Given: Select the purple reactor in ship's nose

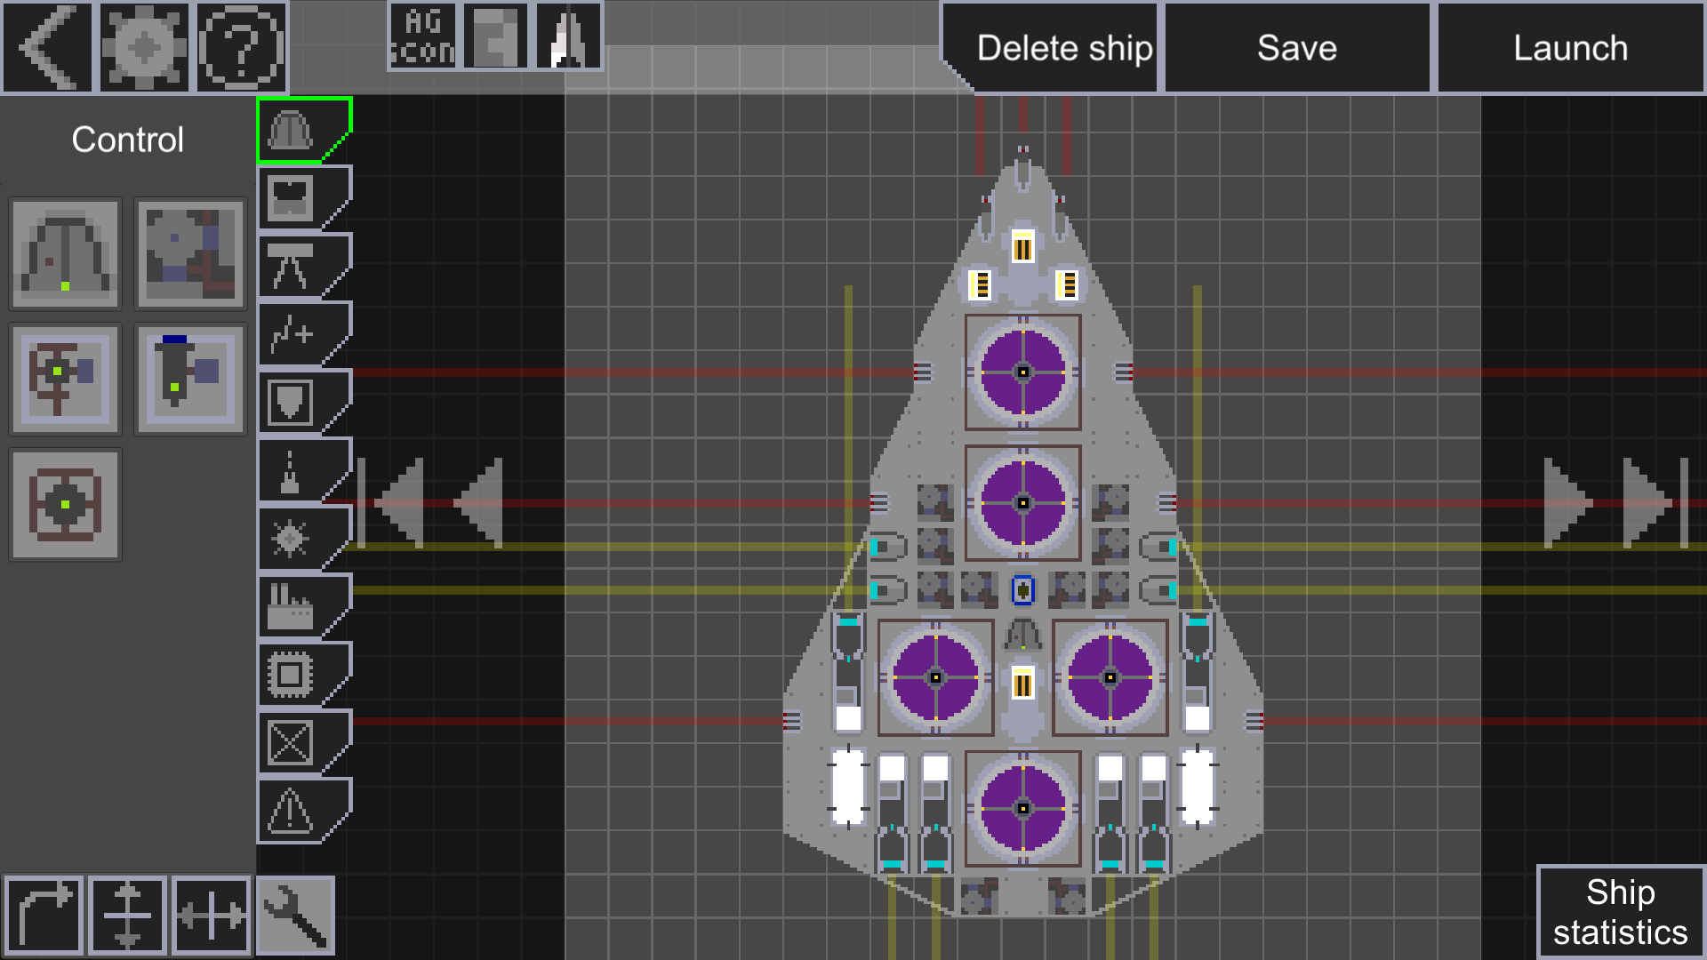Looking at the screenshot, I should (x=1022, y=372).
